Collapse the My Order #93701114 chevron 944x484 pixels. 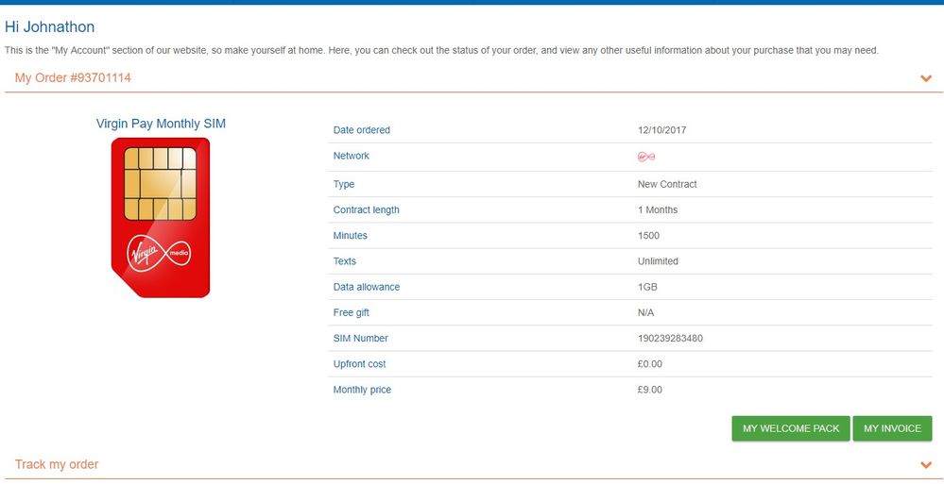pos(926,78)
